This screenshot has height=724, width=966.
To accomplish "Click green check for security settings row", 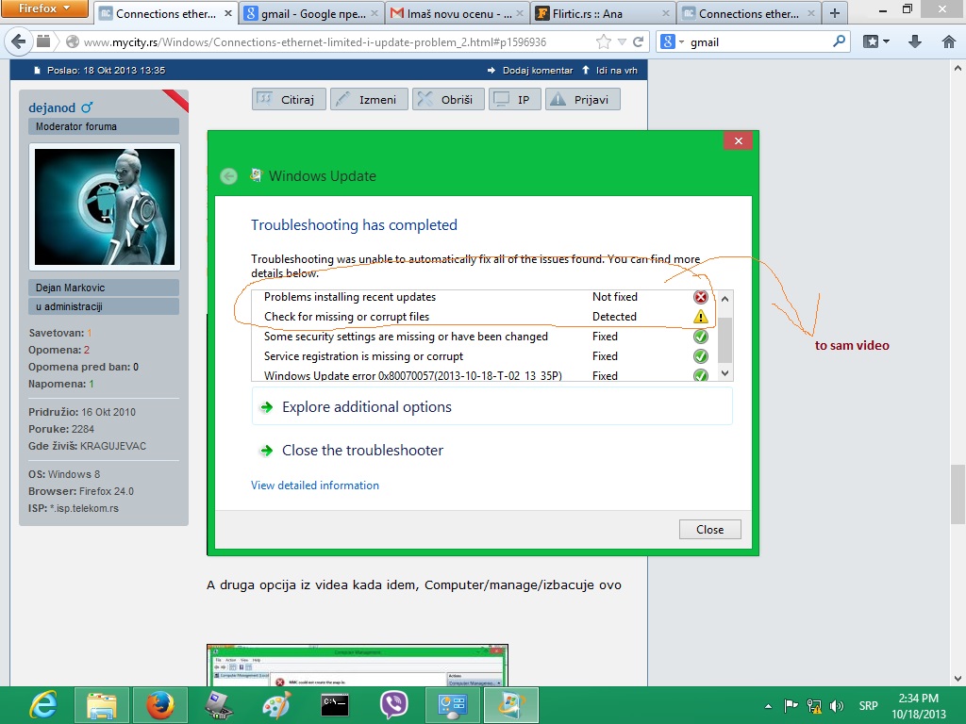I will tap(701, 337).
